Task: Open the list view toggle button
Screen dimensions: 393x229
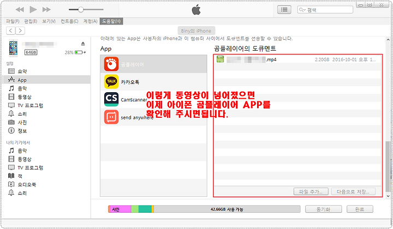Action: click(x=284, y=9)
